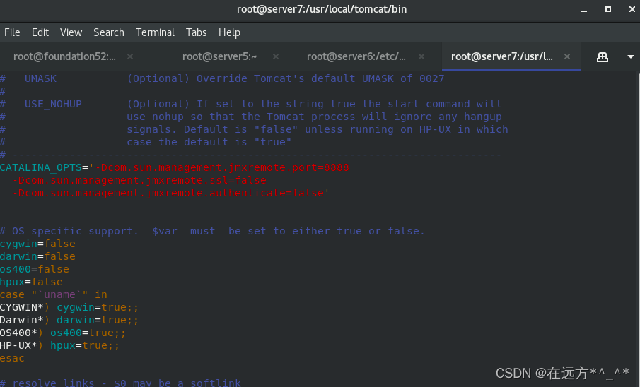
Task: Open the View menu
Action: point(71,32)
